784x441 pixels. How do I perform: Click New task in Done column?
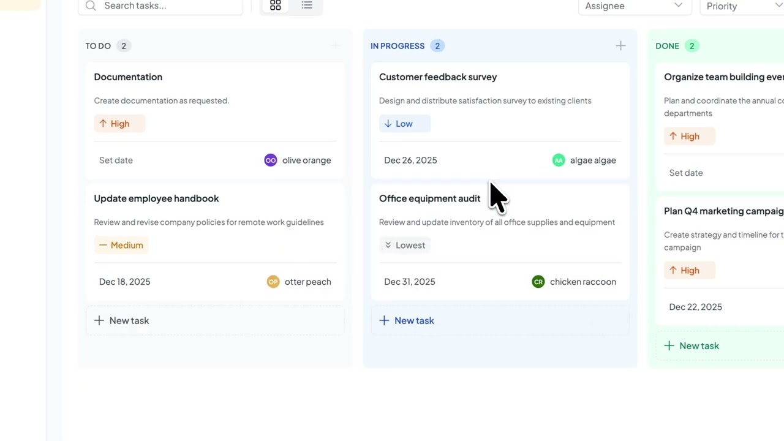[x=720, y=346]
